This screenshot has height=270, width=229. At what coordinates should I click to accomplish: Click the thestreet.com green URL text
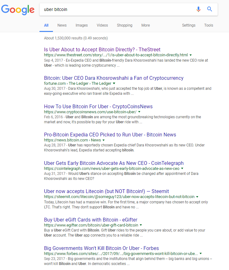[x=116, y=55]
